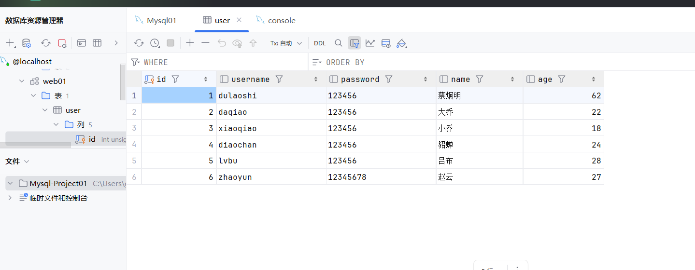695x270 pixels.
Task: Toggle the filter icon on age column
Action: (561, 79)
